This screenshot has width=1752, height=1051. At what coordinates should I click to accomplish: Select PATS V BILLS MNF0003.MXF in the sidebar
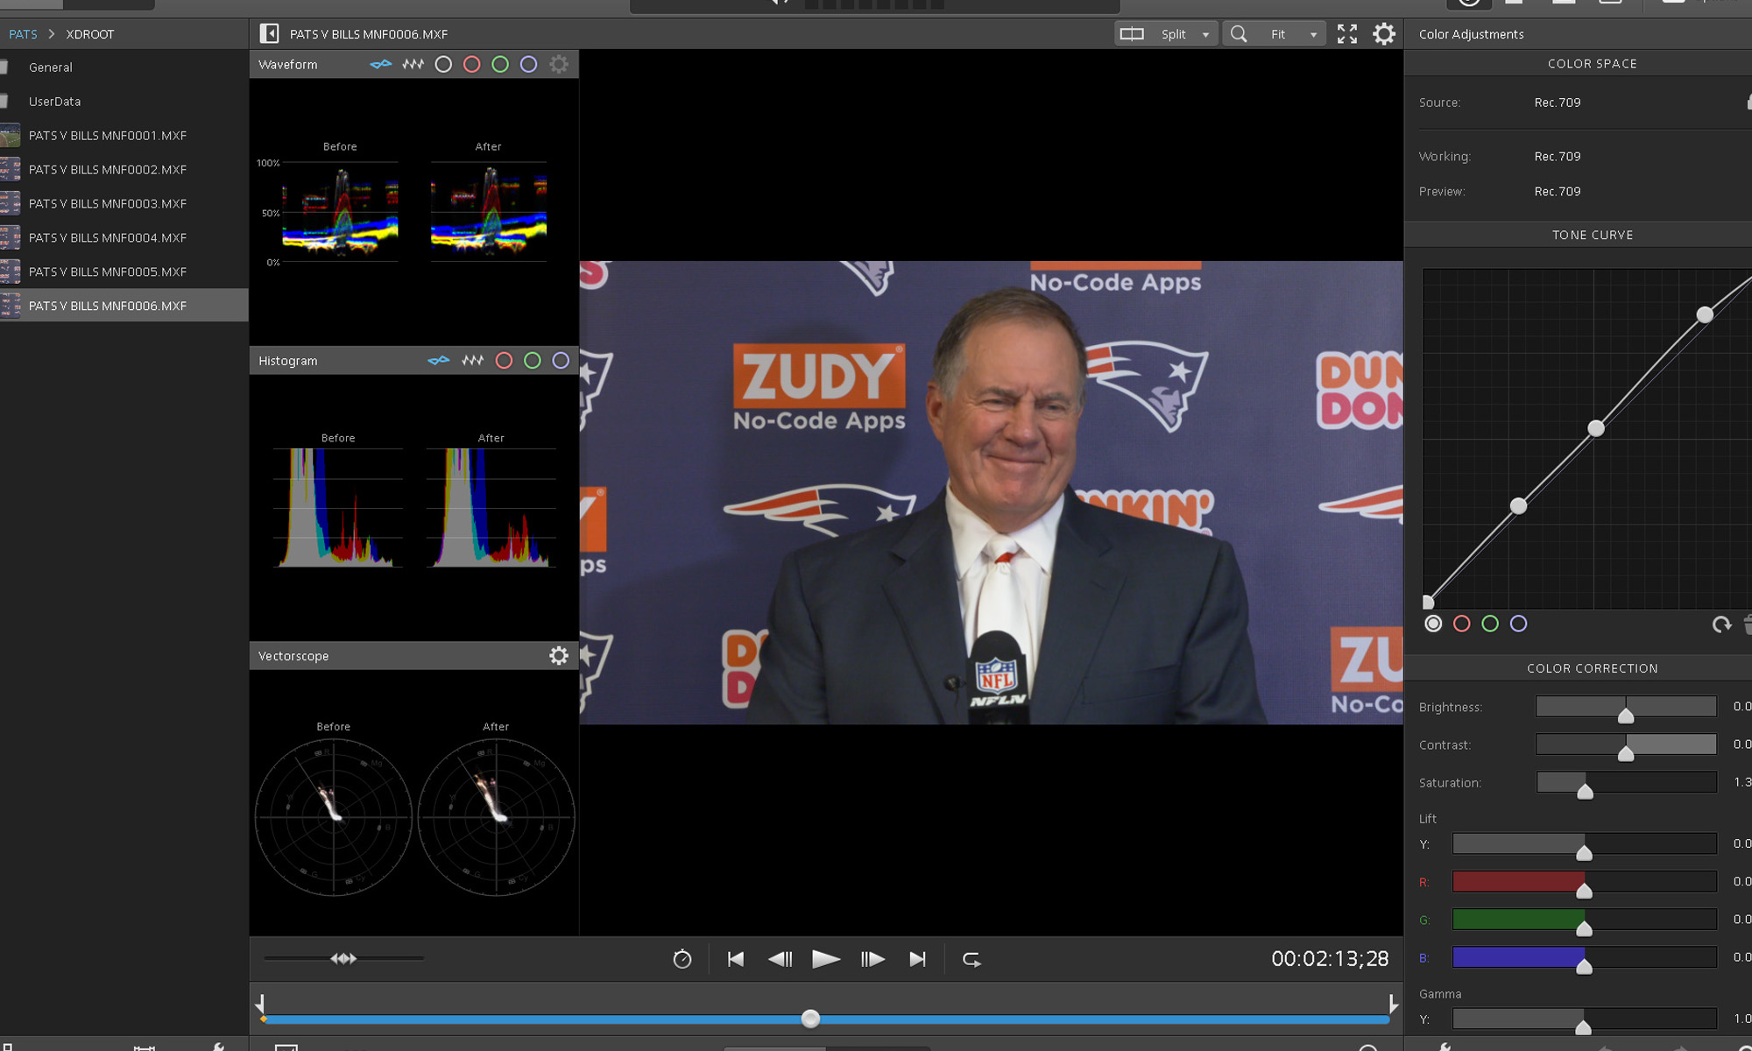[x=107, y=203]
